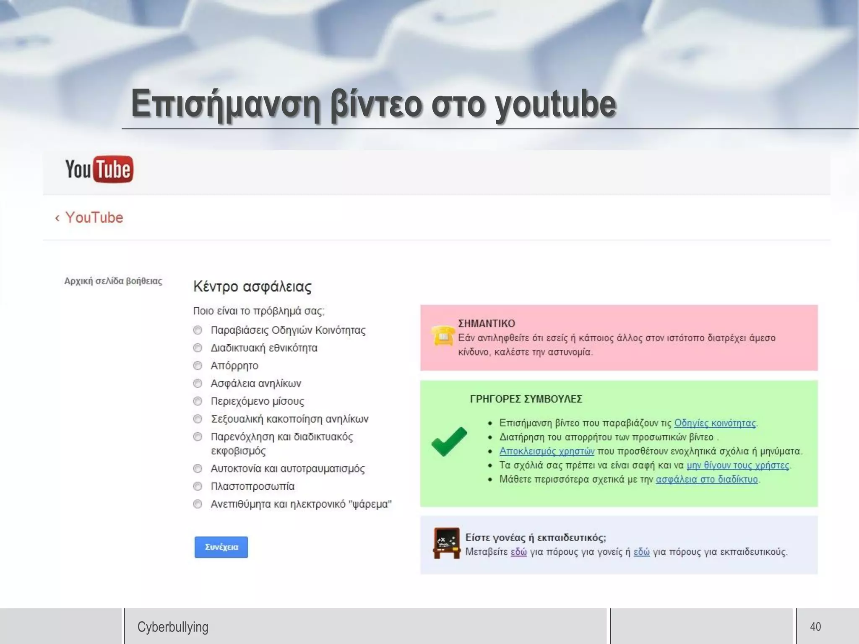Click the Cyberbullying footer label
The image size is (859, 644).
[x=173, y=627]
